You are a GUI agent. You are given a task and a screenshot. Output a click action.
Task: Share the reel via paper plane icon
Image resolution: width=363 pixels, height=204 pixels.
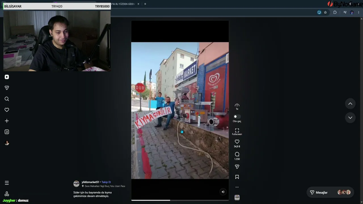click(x=237, y=167)
